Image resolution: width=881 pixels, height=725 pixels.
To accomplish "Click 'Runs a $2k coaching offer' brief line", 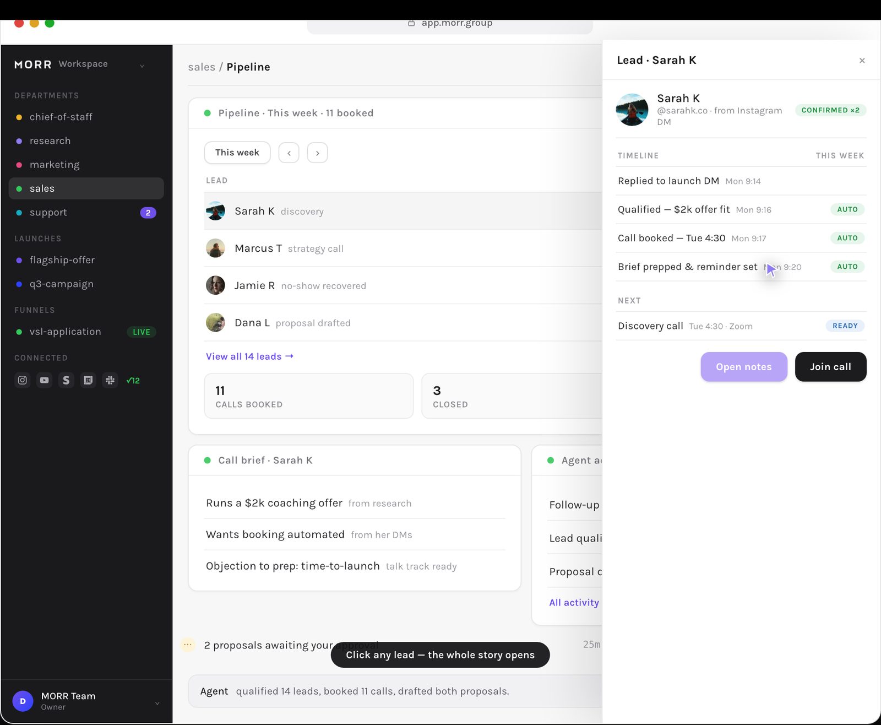I will (355, 503).
